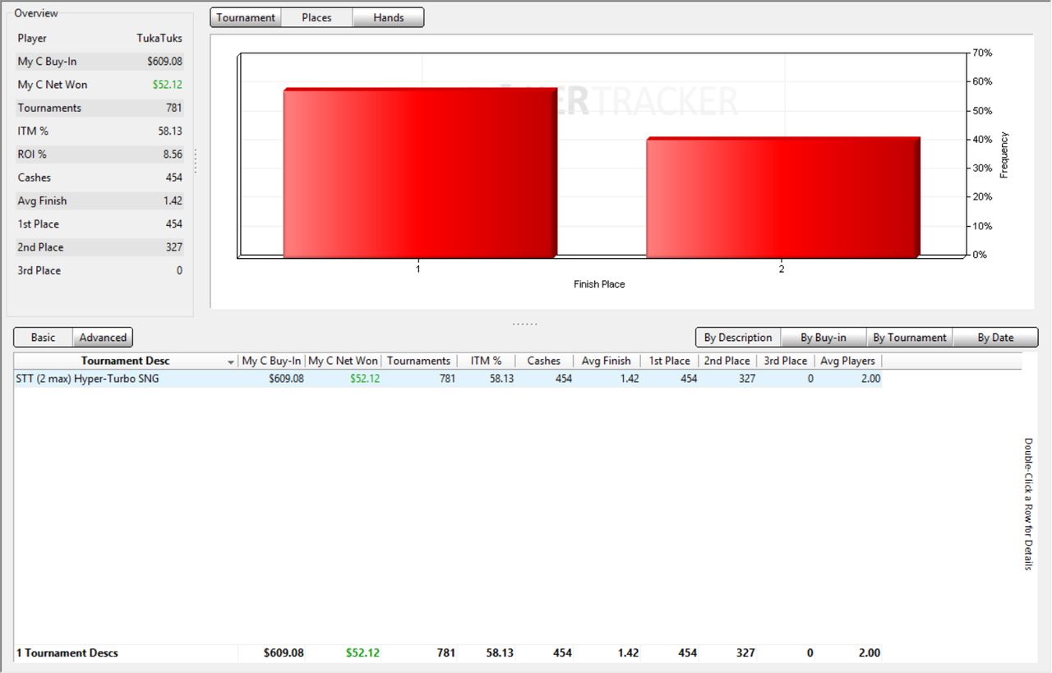Image resolution: width=1052 pixels, height=673 pixels.
Task: Group results By Buy-in
Action: tap(824, 337)
